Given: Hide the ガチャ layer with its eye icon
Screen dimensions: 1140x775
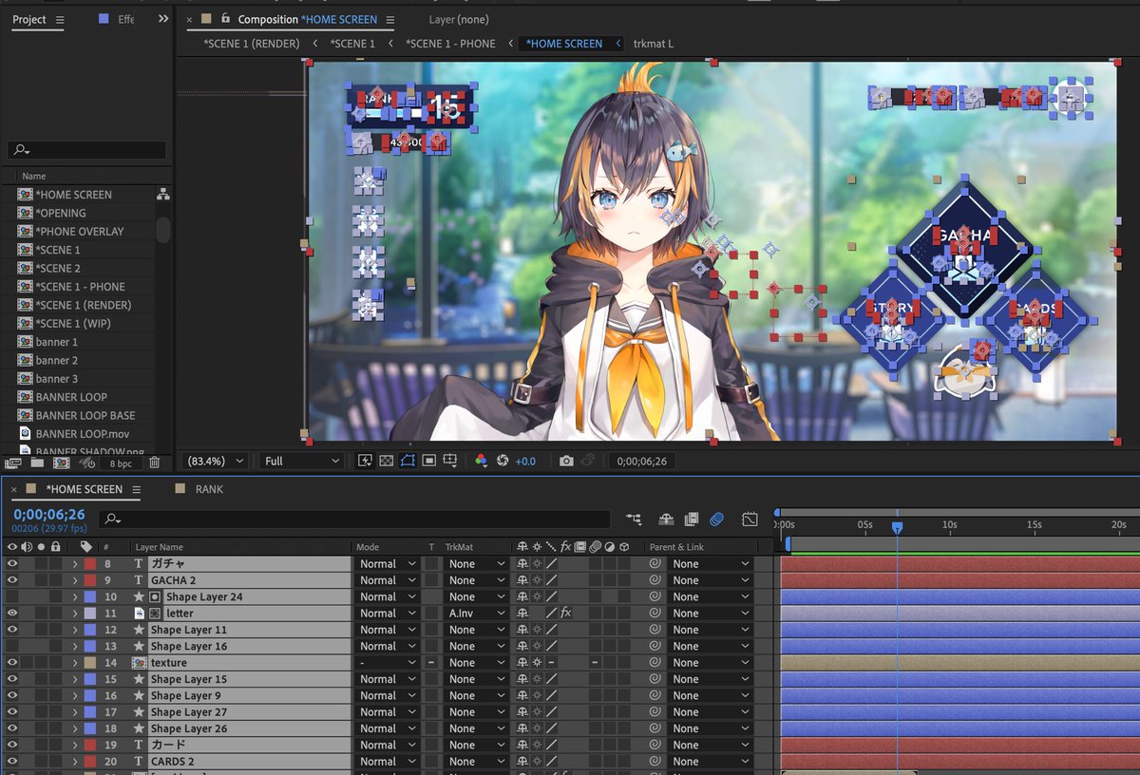Looking at the screenshot, I should 12,563.
